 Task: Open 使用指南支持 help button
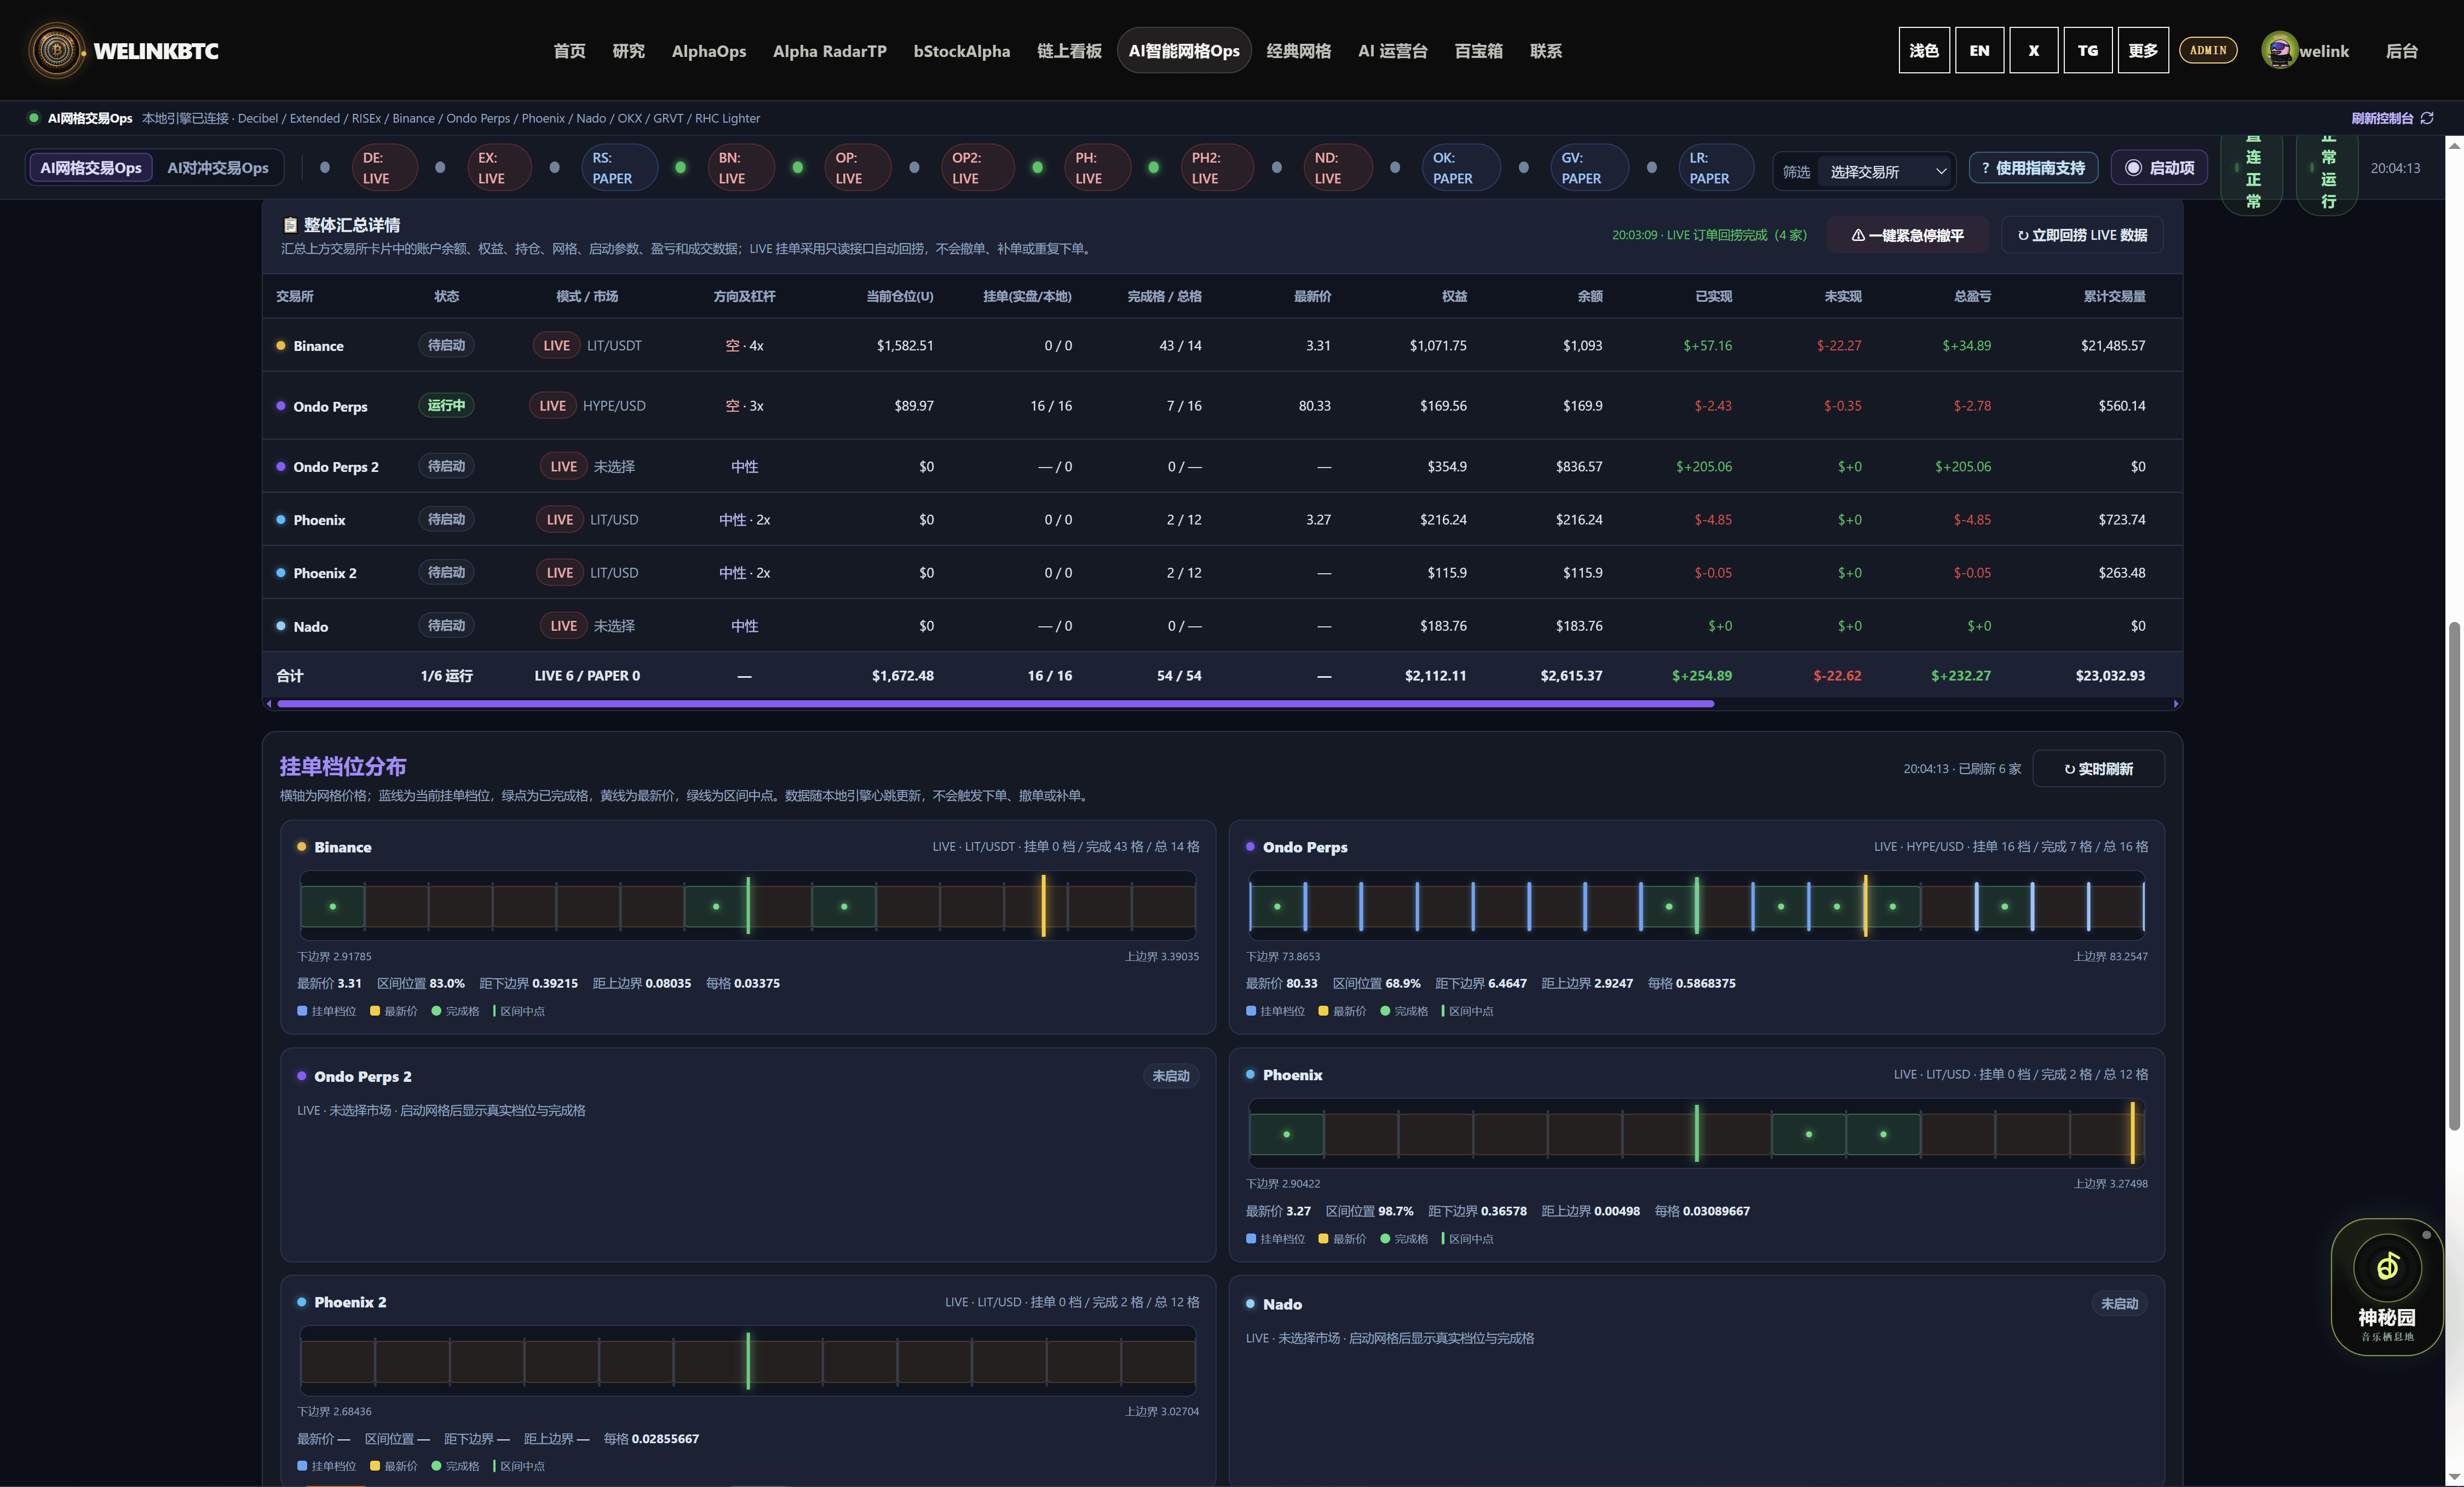(x=2033, y=168)
